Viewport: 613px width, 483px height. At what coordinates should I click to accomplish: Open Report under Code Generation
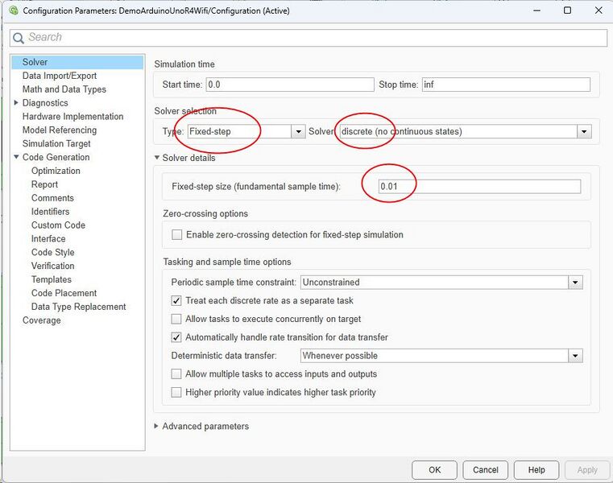point(44,184)
